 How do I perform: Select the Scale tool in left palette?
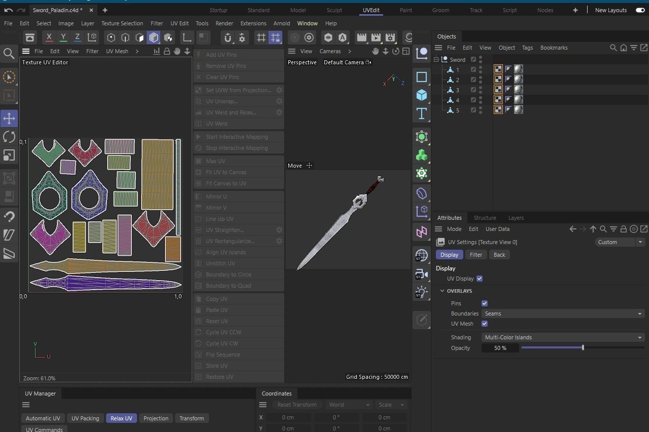pos(9,155)
